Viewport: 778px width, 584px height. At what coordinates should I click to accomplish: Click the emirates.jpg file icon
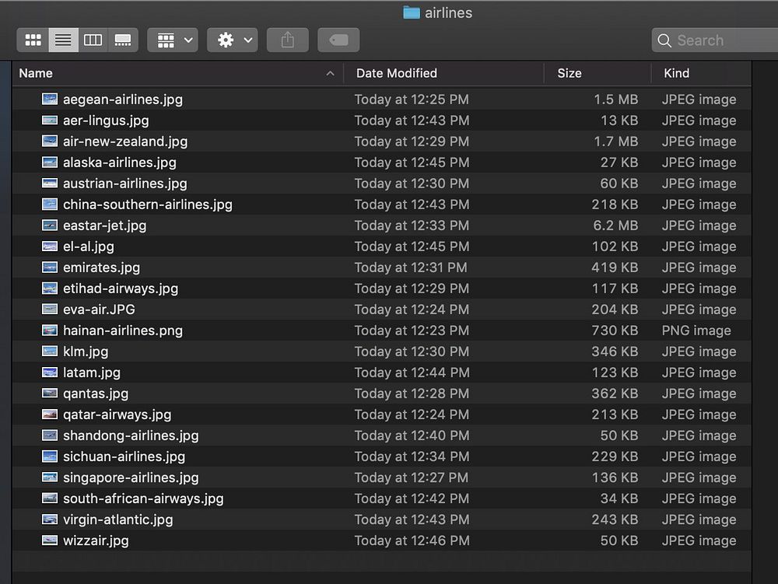50,268
